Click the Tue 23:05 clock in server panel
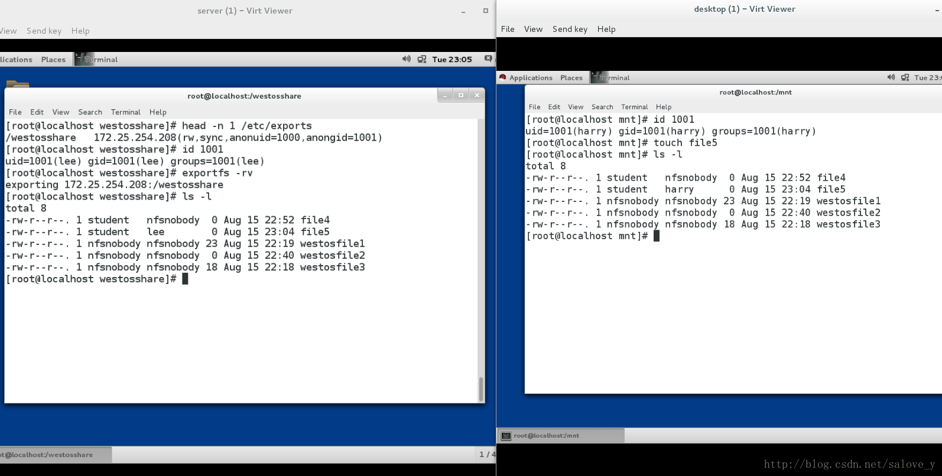 coord(452,59)
